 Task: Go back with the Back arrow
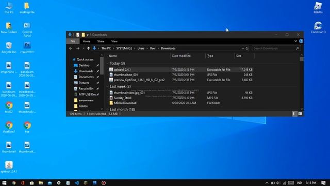[71, 48]
